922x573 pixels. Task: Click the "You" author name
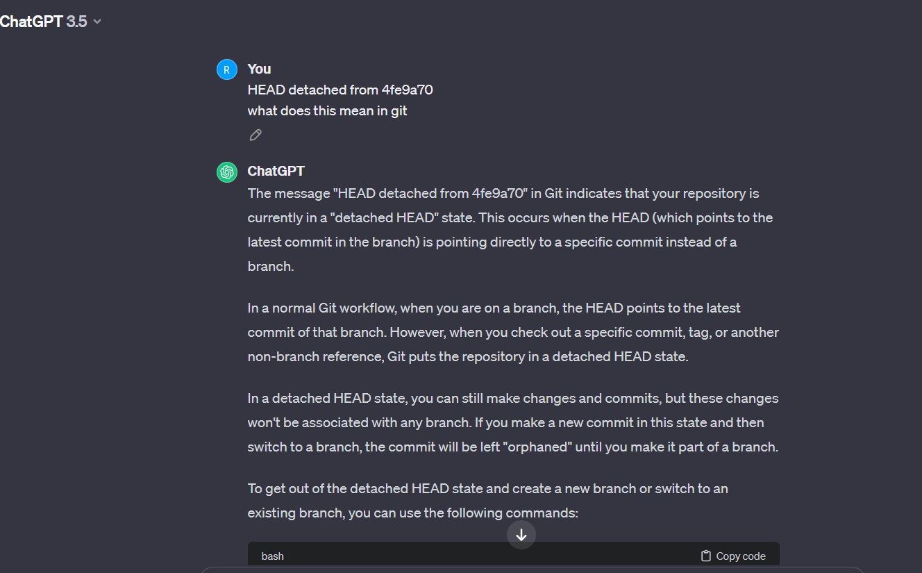pyautogui.click(x=259, y=69)
